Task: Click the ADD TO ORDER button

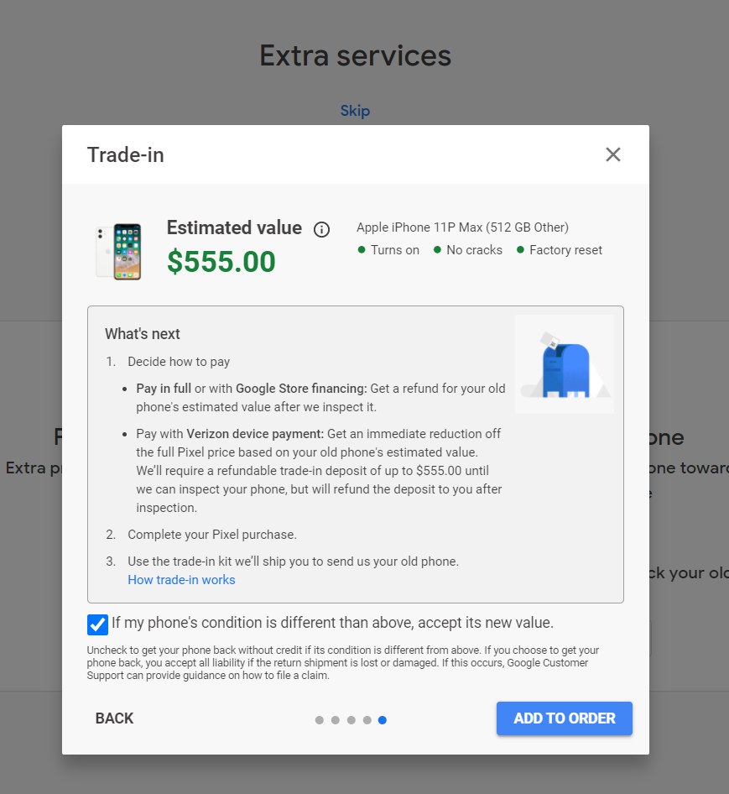Action: tap(565, 718)
